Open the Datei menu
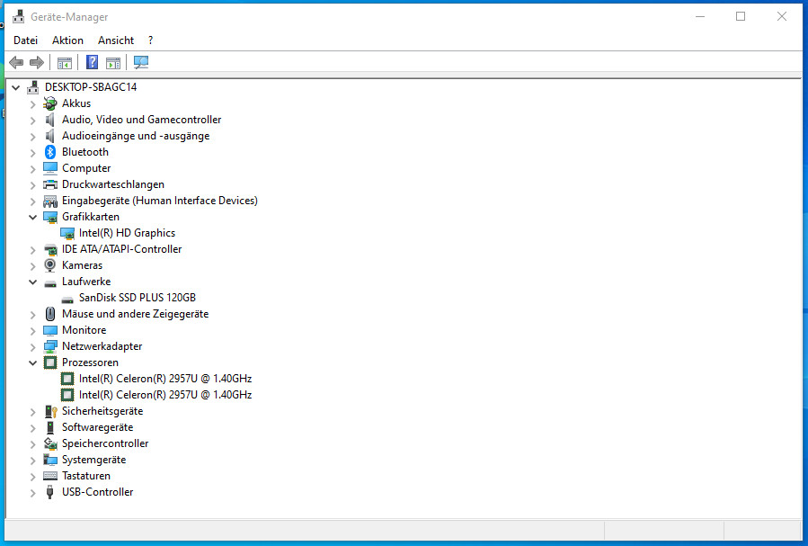The height and width of the screenshot is (546, 808). 26,40
